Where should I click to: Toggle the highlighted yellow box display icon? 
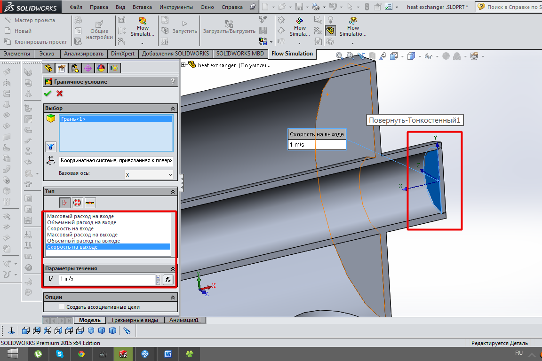click(330, 31)
